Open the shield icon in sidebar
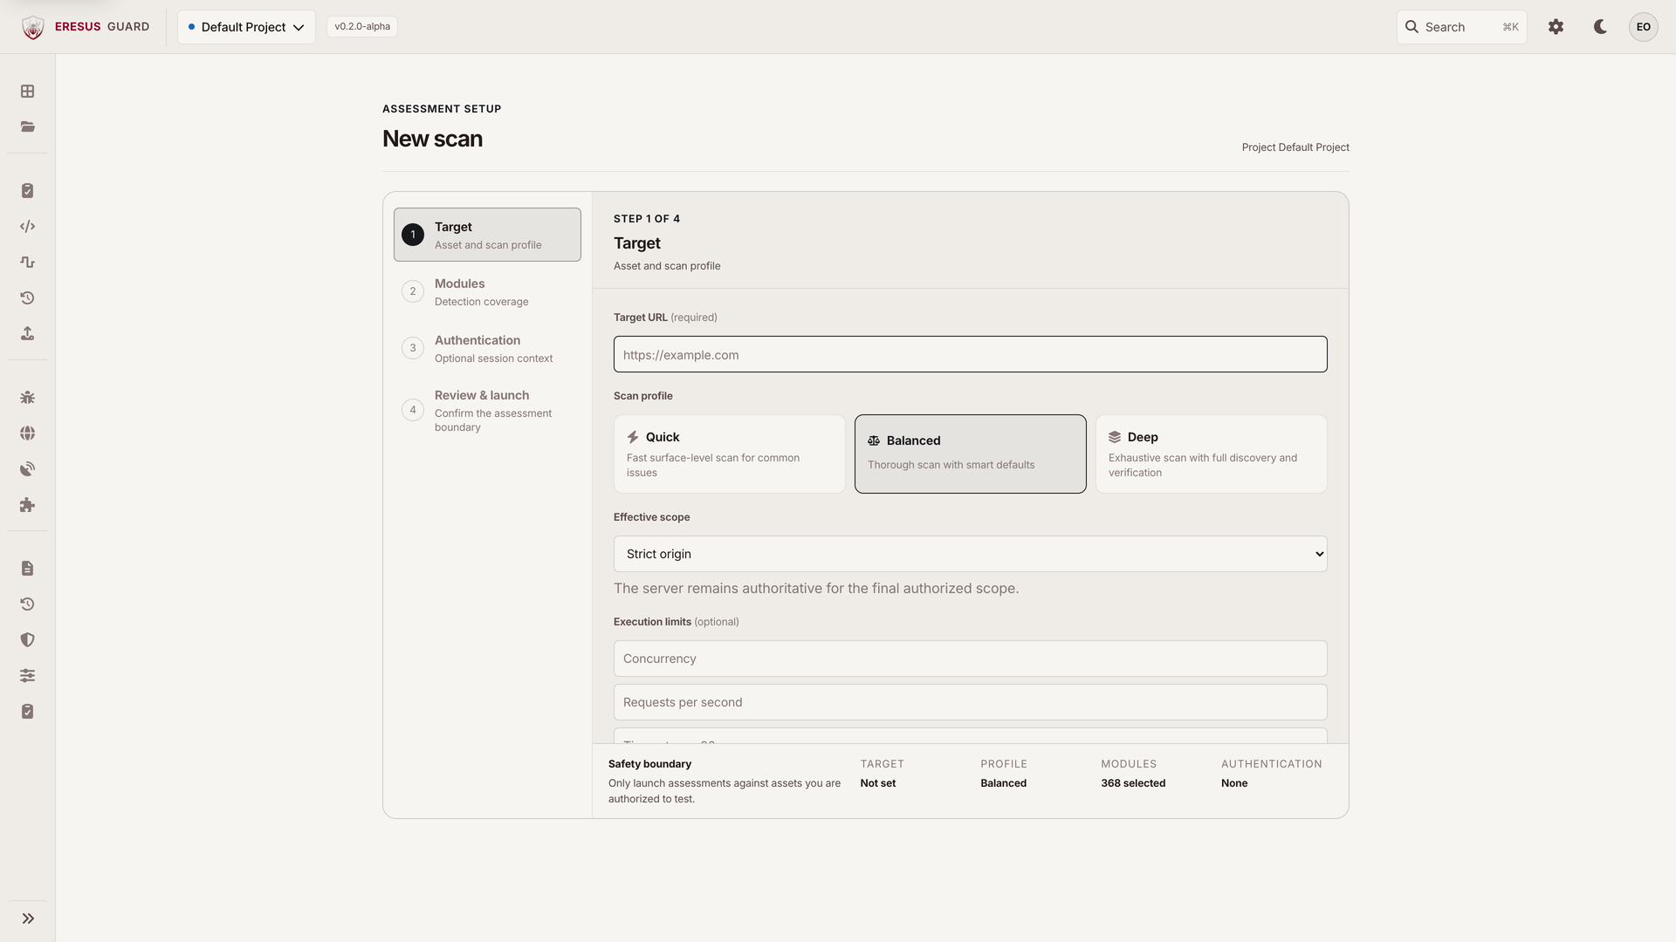The image size is (1676, 942). (x=28, y=640)
